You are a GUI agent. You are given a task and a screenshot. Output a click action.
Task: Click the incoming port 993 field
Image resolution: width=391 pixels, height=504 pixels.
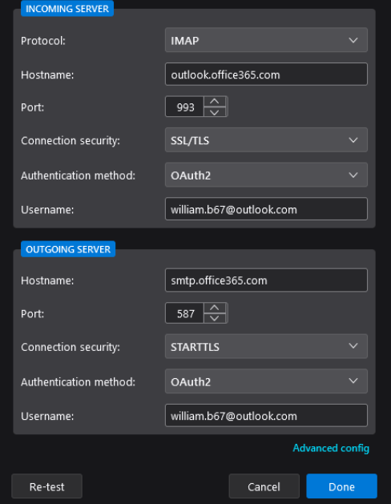184,107
